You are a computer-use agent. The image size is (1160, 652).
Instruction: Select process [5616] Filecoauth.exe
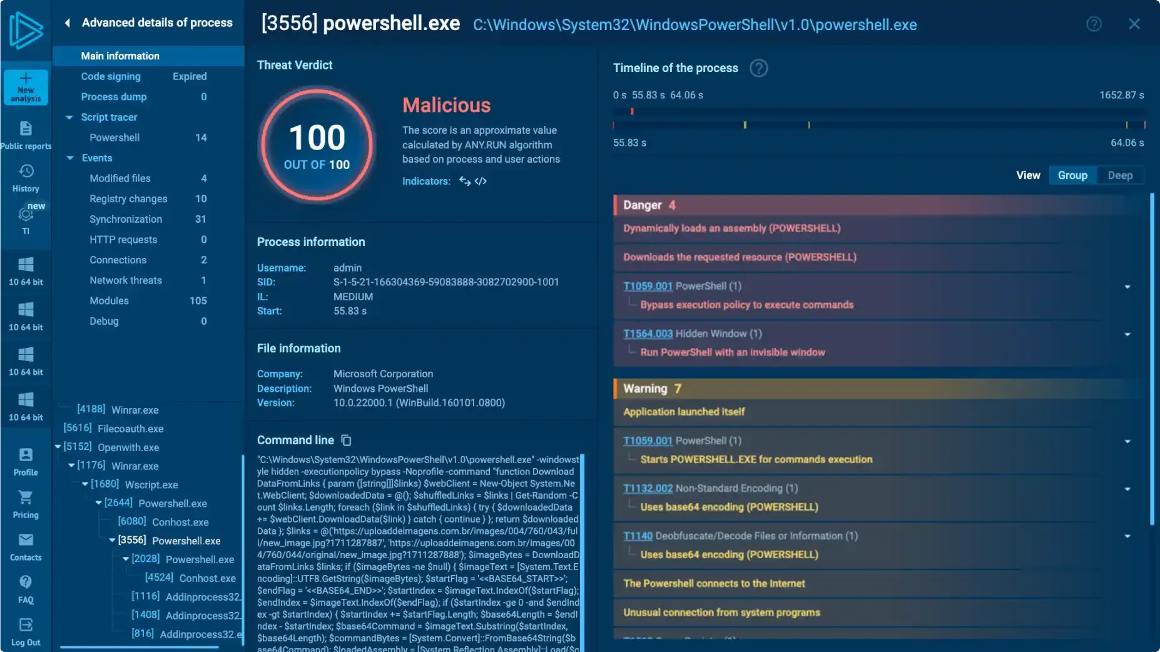point(113,429)
